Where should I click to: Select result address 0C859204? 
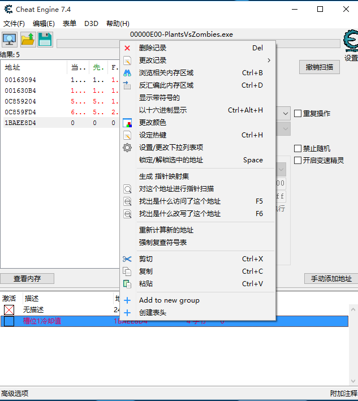(x=20, y=102)
